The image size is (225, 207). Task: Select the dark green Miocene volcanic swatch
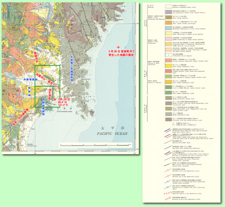point(169,87)
